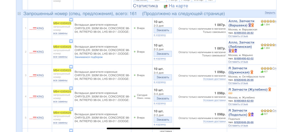Expand все замены in Люблинская row
The image size is (287, 132).
tap(60, 57)
